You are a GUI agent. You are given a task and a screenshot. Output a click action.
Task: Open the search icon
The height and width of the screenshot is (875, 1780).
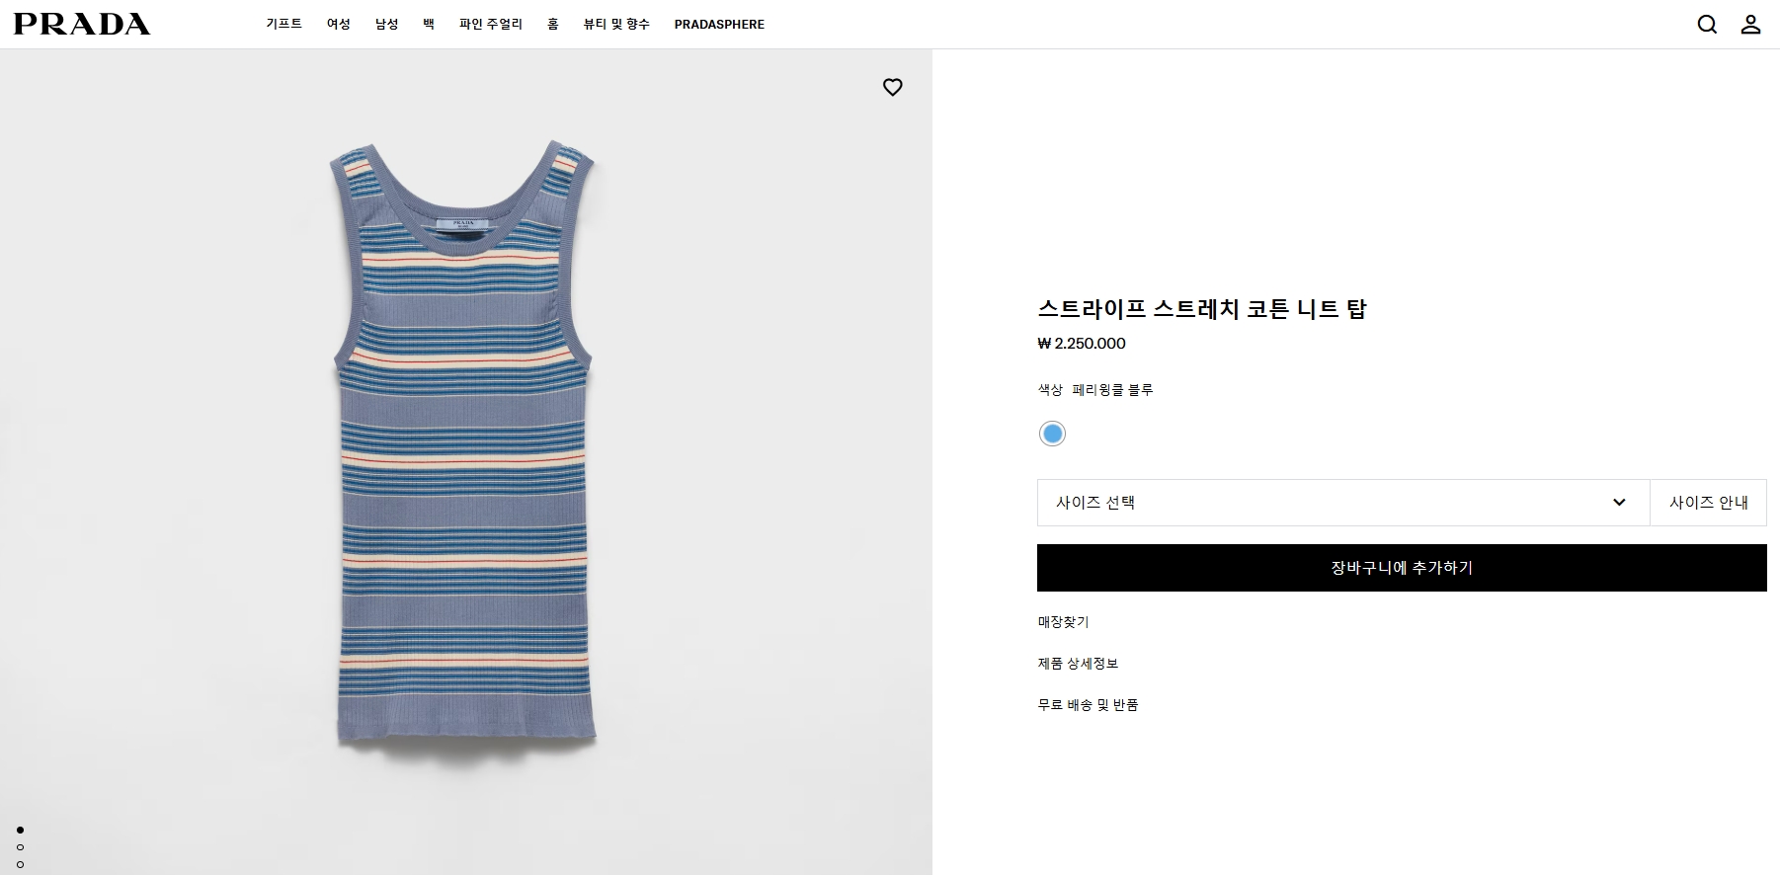(x=1707, y=25)
